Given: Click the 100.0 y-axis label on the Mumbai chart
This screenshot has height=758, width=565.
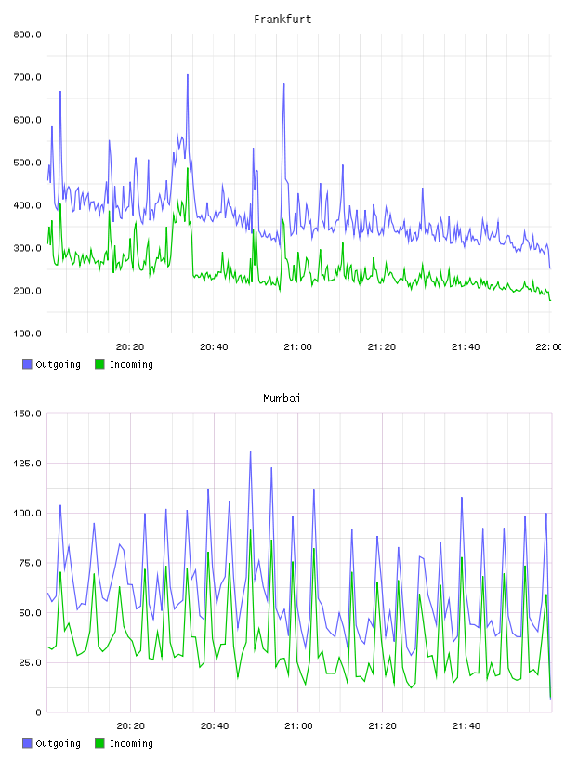Looking at the screenshot, I should pos(27,513).
